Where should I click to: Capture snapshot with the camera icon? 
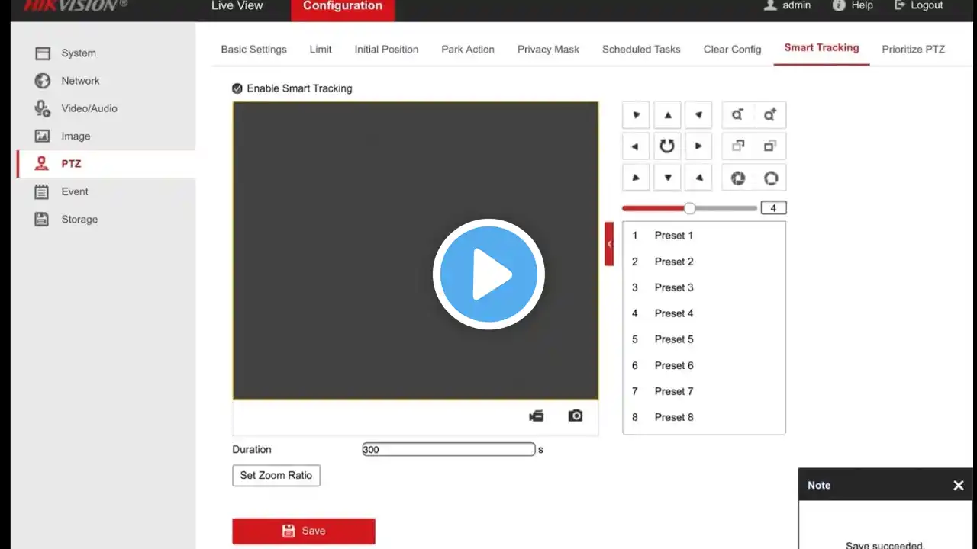point(576,416)
